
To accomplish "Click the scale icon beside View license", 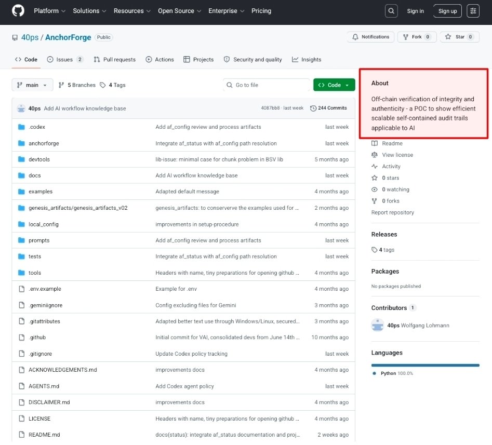I will [x=375, y=155].
